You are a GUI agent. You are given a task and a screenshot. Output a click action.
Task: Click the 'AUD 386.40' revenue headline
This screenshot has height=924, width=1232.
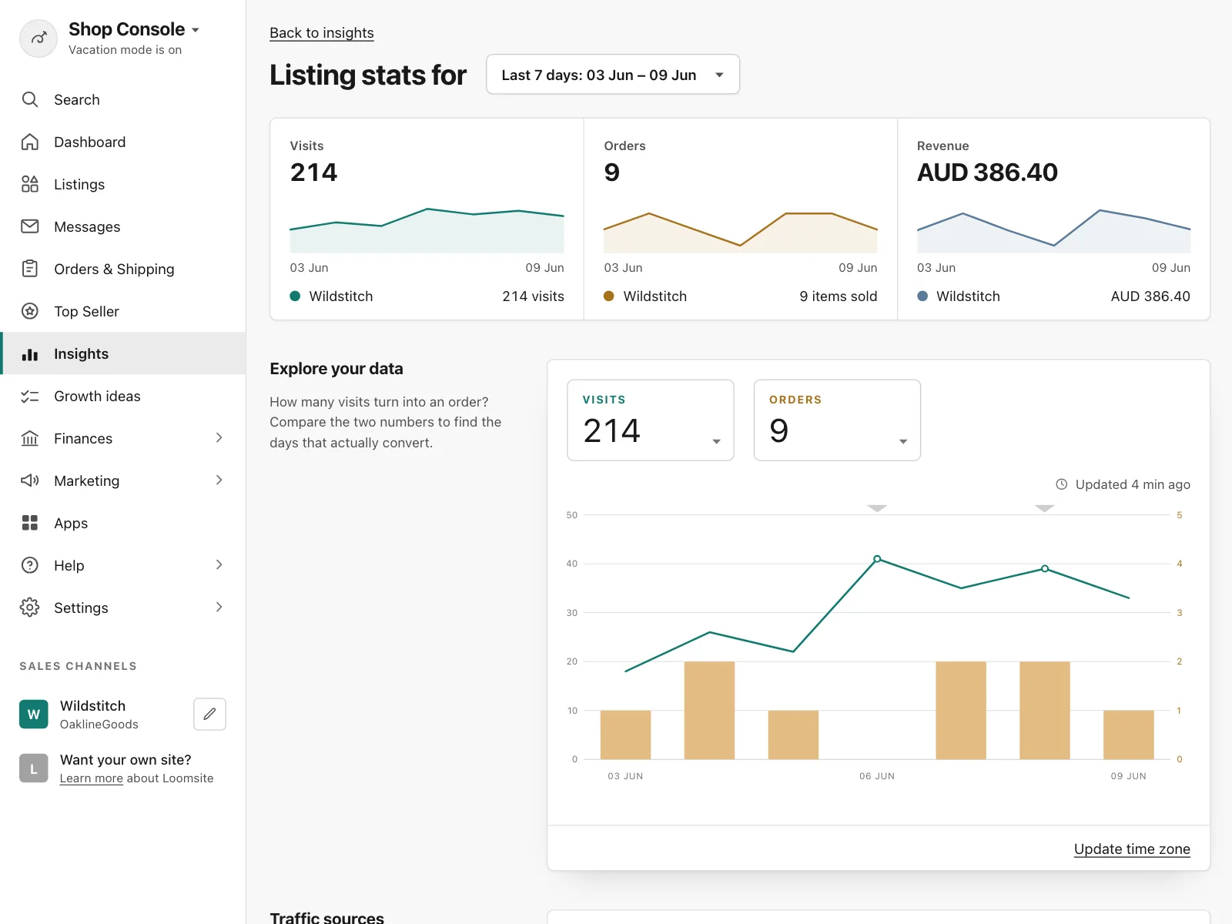(987, 172)
